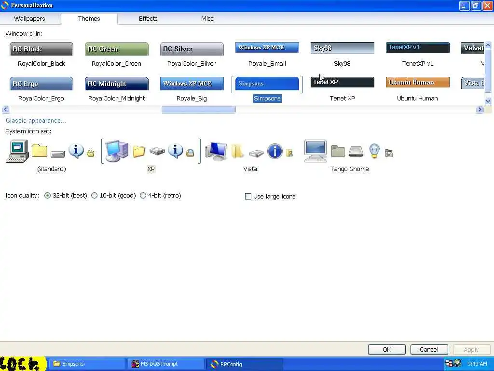Click the RoyalColor_Midnight label
Image resolution: width=494 pixels, height=371 pixels.
tap(117, 98)
